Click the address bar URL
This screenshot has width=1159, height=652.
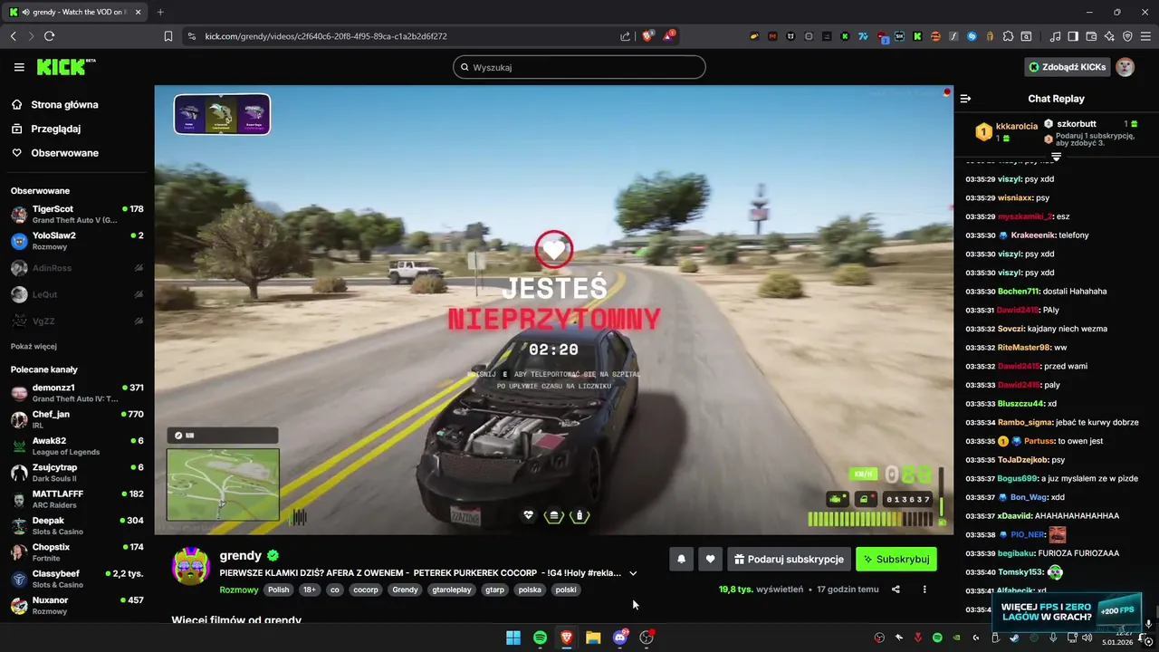(x=326, y=36)
